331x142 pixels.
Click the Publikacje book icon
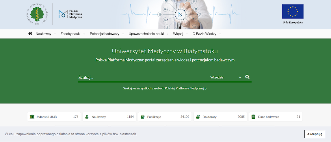(x=142, y=117)
